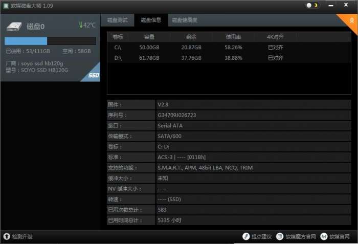Open the 磁盘健康度 tab
This screenshot has width=358, height=244.
(x=185, y=20)
